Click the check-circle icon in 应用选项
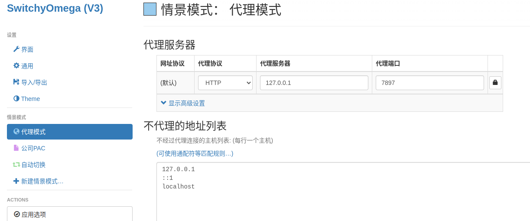Image resolution: width=530 pixels, height=221 pixels. 17,214
